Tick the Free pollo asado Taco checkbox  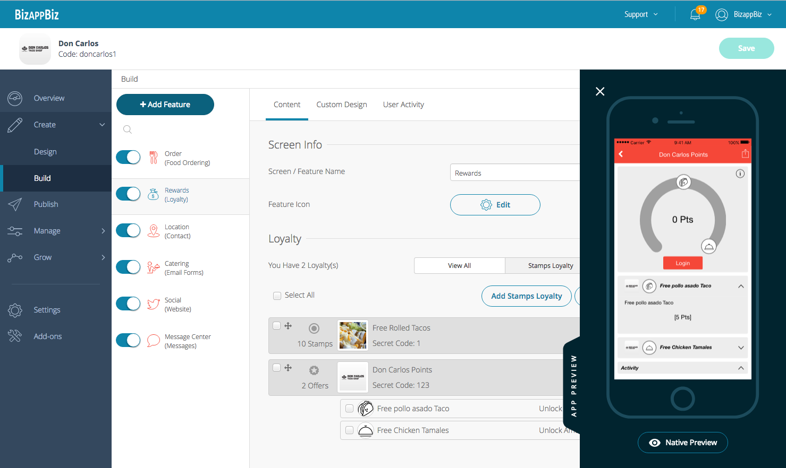click(349, 409)
